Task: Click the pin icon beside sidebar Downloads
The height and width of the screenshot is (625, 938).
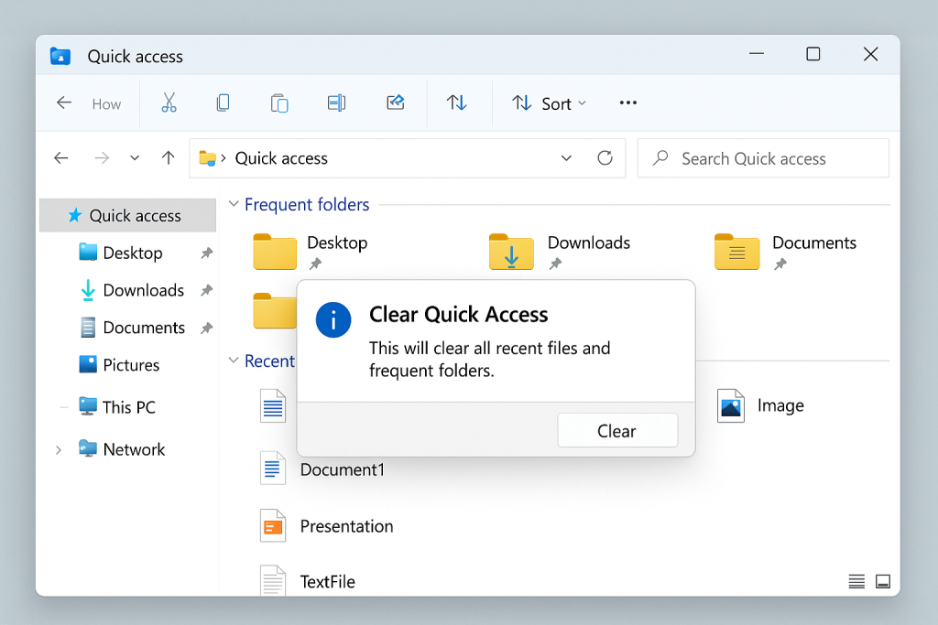Action: (x=206, y=290)
